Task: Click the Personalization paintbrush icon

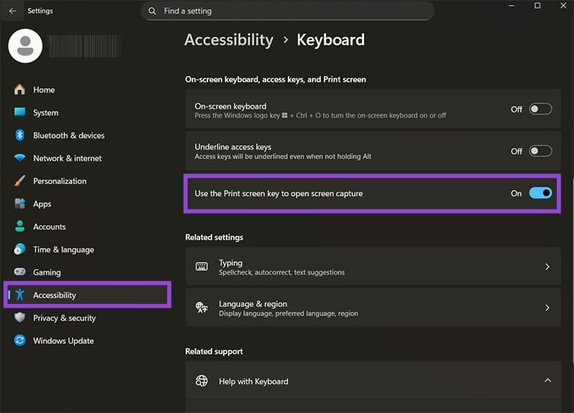Action: coord(19,181)
